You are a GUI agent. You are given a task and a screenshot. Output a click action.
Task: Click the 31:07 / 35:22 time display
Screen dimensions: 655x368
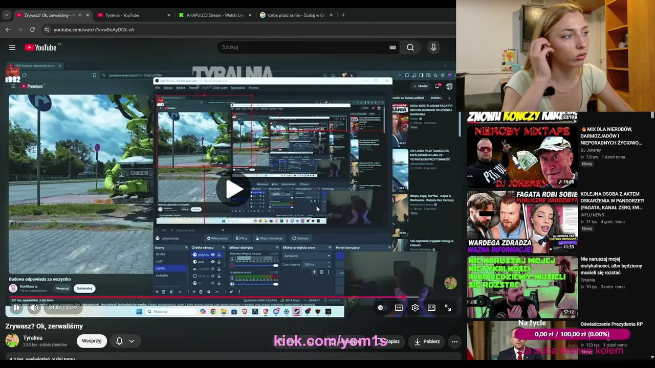(x=63, y=308)
